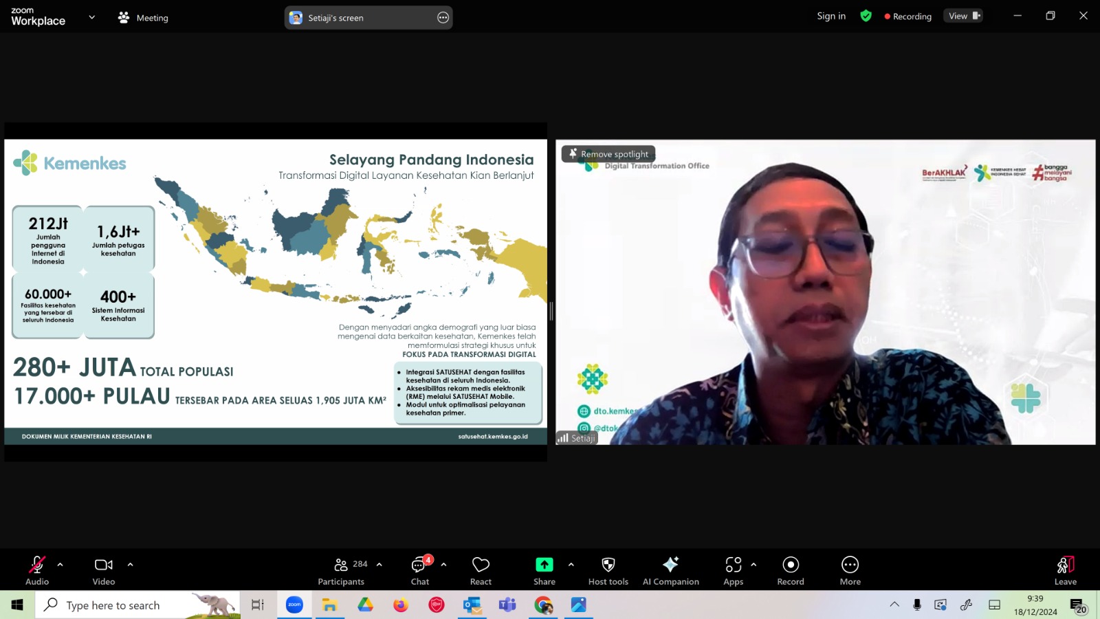Open the blue photo app in taskbar
This screenshot has width=1100, height=619.
pos(579,605)
